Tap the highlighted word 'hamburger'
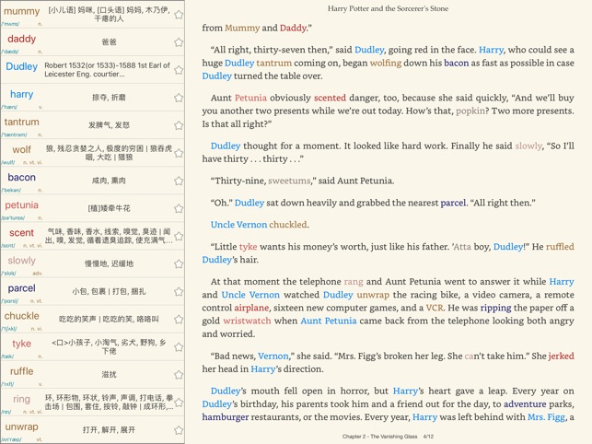The height and width of the screenshot is (444, 592). tap(226, 417)
